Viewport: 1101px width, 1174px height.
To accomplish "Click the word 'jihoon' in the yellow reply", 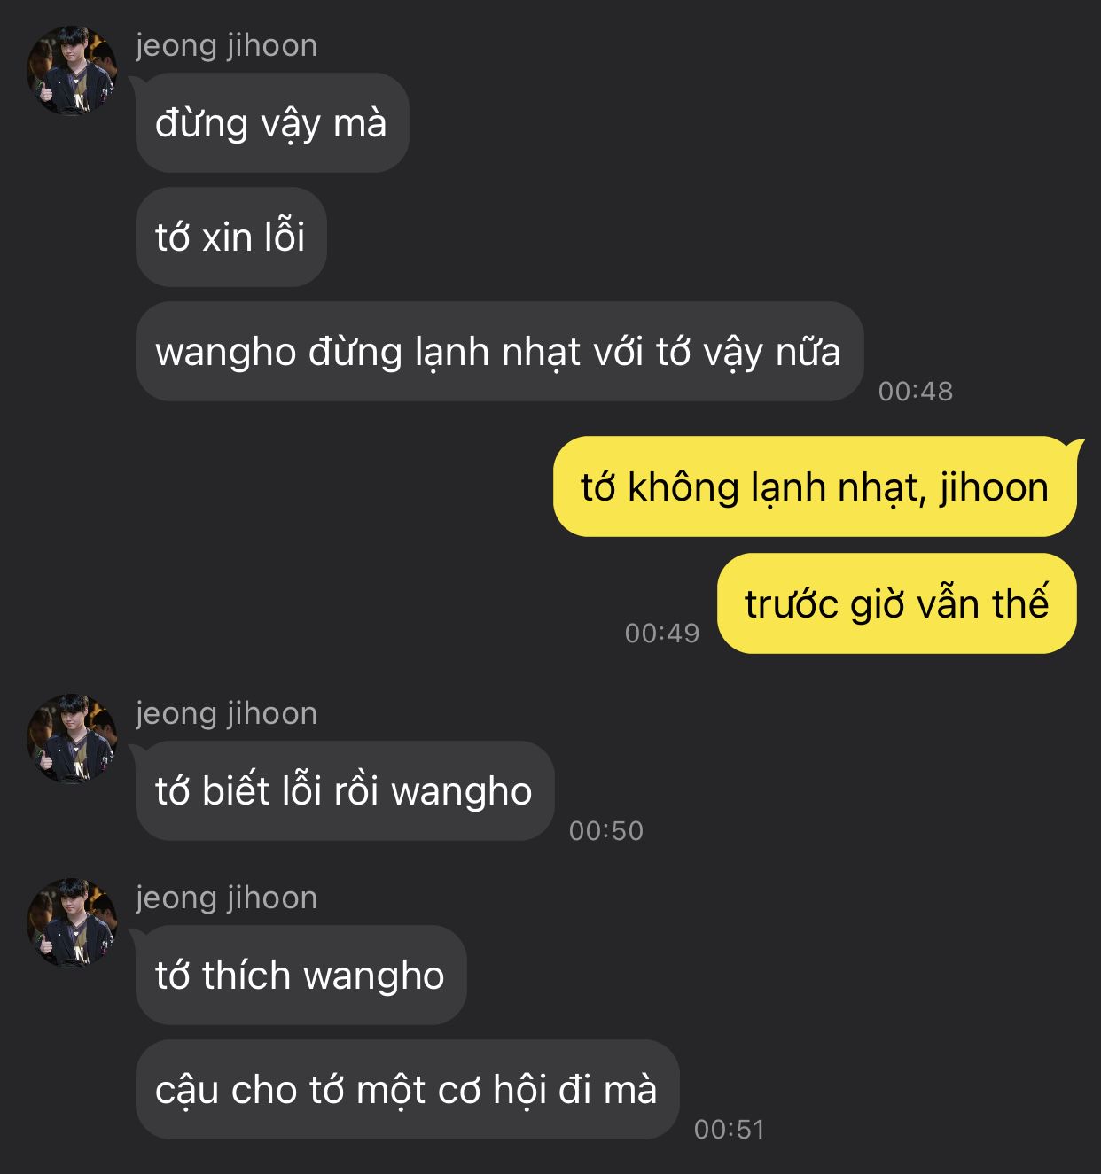I will (x=994, y=488).
